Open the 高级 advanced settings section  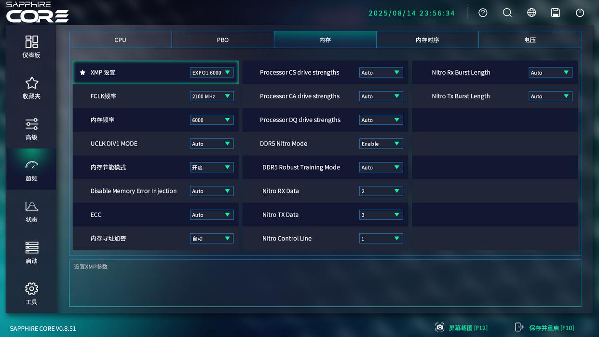pos(31,129)
